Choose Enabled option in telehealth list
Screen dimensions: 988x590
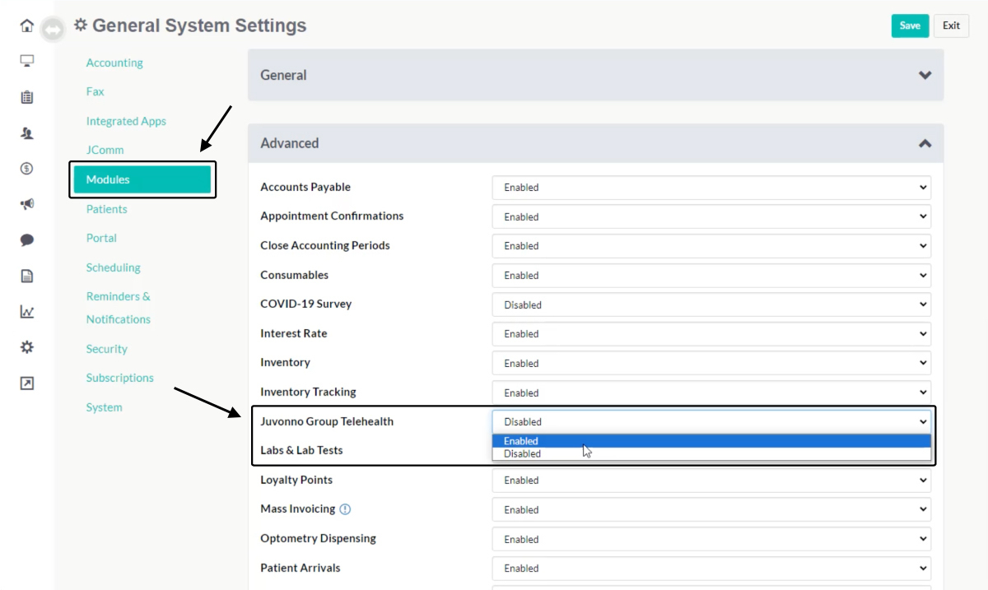[711, 441]
